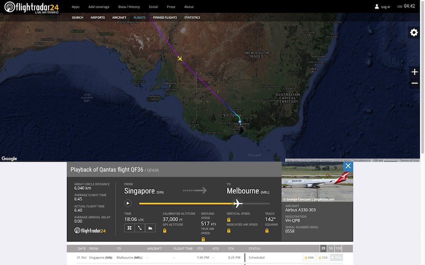Click the aircraft type Airbus A330-303
425x265 pixels.
300,210
